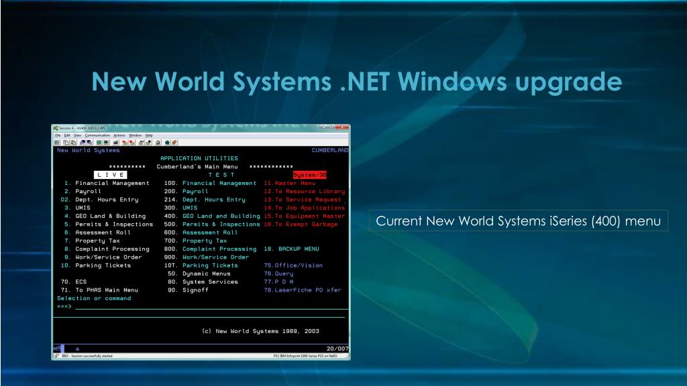This screenshot has height=386, width=687.
Task: Select option 7 Property Tax
Action: tap(92, 241)
